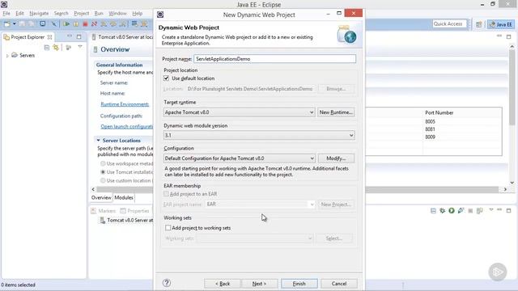Click the red Terminate icon in toolbar
Image resolution: width=518 pixels, height=291 pixels.
pyautogui.click(x=85, y=24)
